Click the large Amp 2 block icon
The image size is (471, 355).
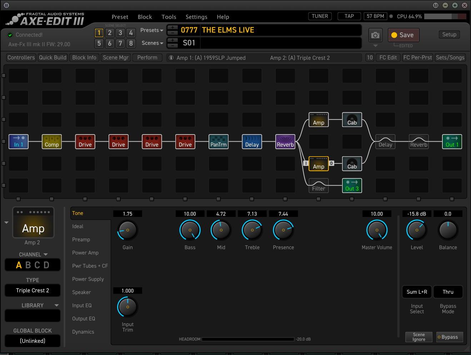pos(34,223)
